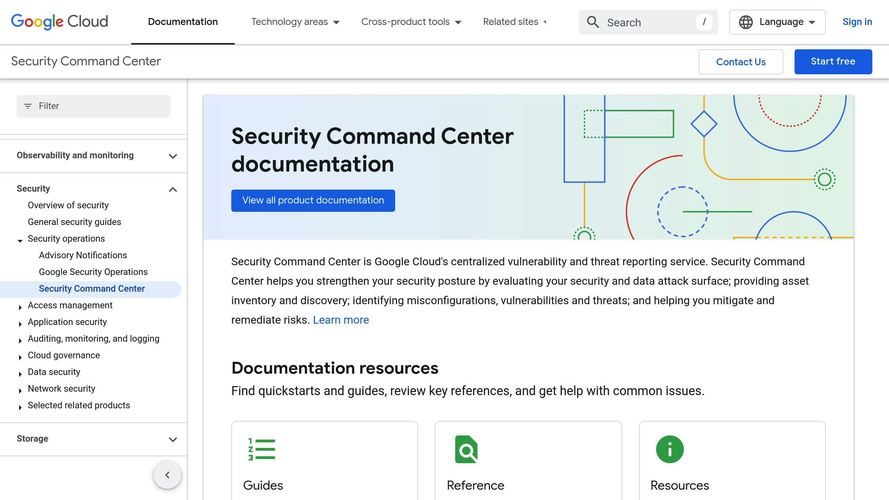Select the Documentation tab

click(183, 22)
